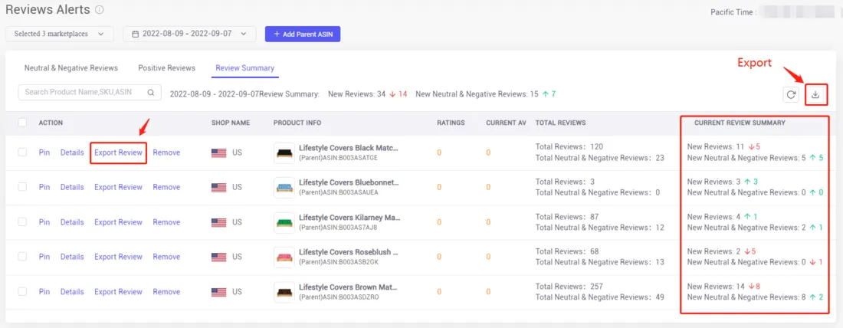Pin the Lifestyle Covers Brown row
The image size is (843, 328).
[x=44, y=292]
